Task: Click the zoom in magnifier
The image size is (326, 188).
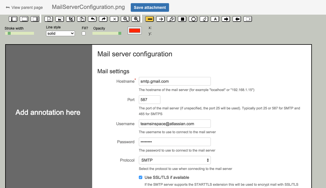Action: (x=136, y=19)
